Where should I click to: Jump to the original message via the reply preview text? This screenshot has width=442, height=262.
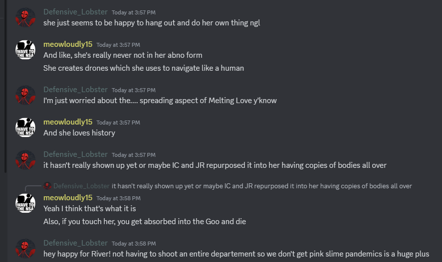(x=261, y=186)
